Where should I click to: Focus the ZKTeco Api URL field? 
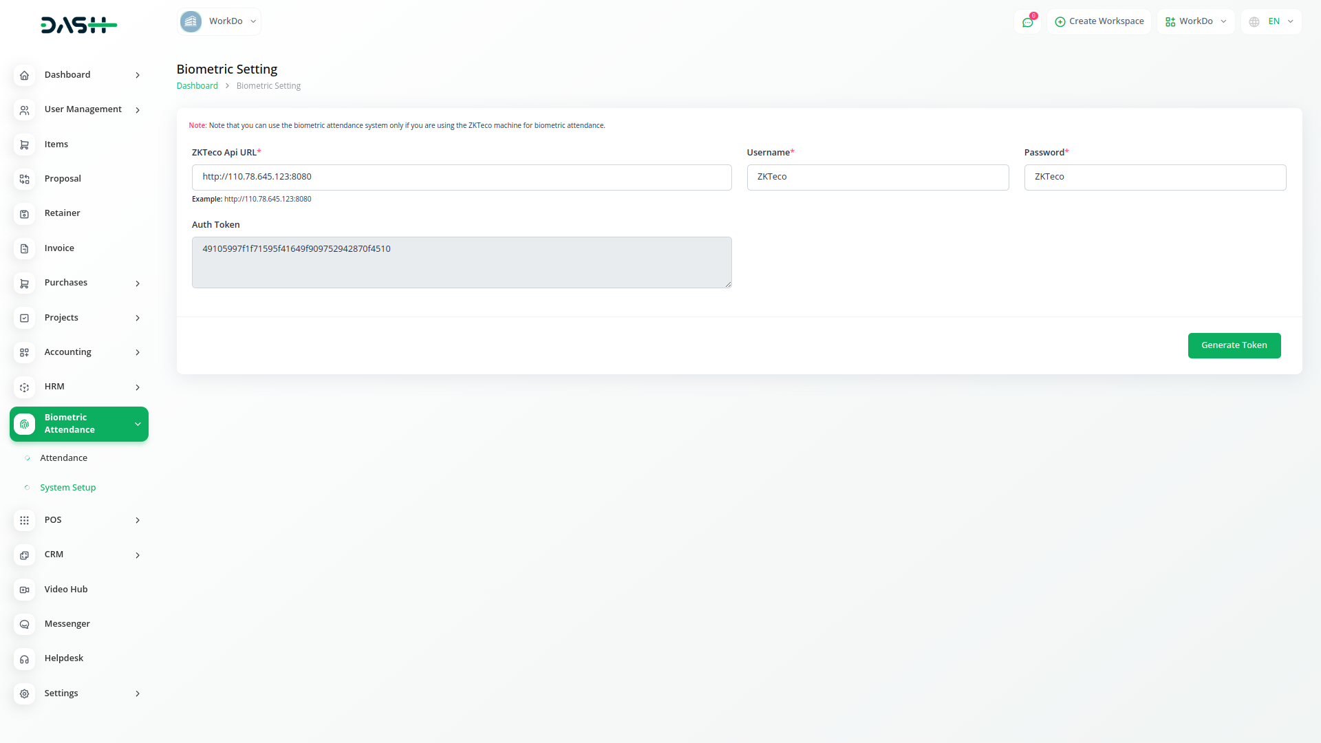(x=461, y=177)
